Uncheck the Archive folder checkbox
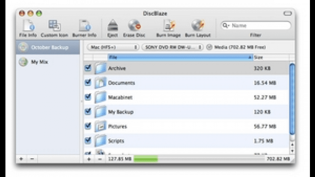Screen dimensions: 315x177 point(88,68)
